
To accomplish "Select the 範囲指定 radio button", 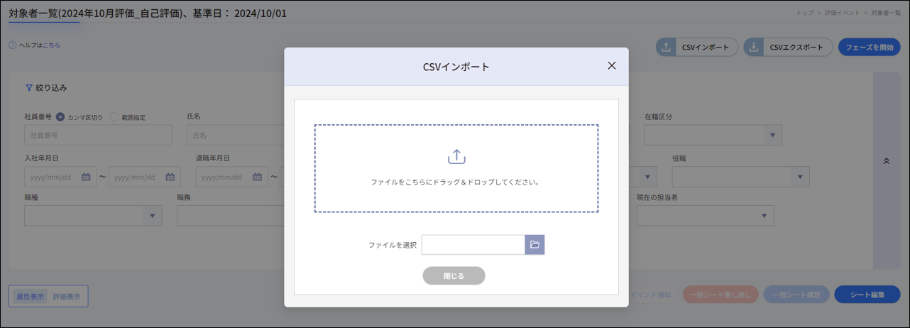I will [114, 117].
